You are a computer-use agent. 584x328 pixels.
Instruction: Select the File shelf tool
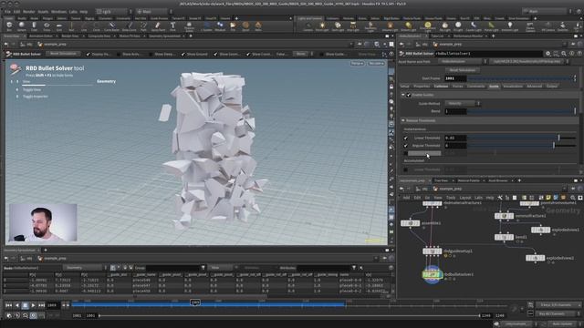coord(233,26)
